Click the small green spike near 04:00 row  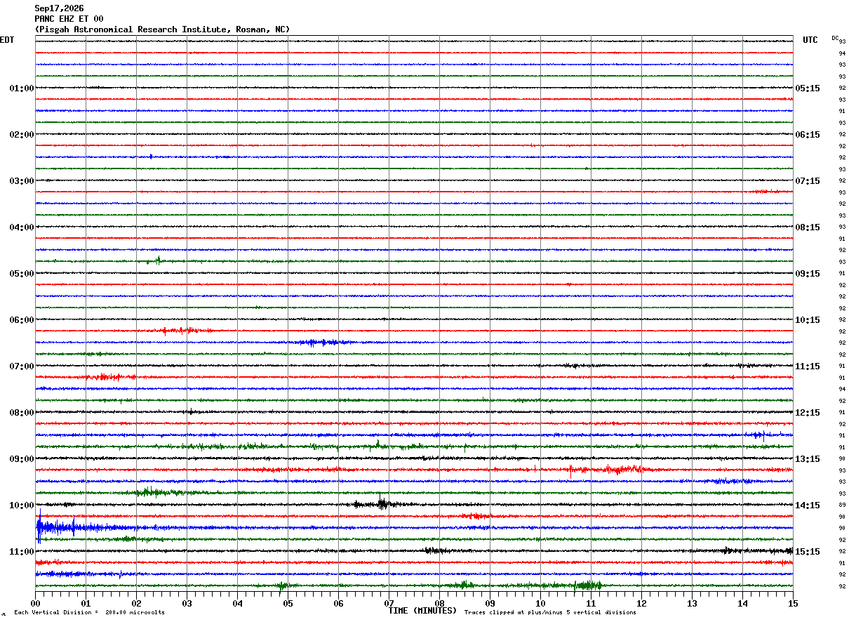(158, 260)
